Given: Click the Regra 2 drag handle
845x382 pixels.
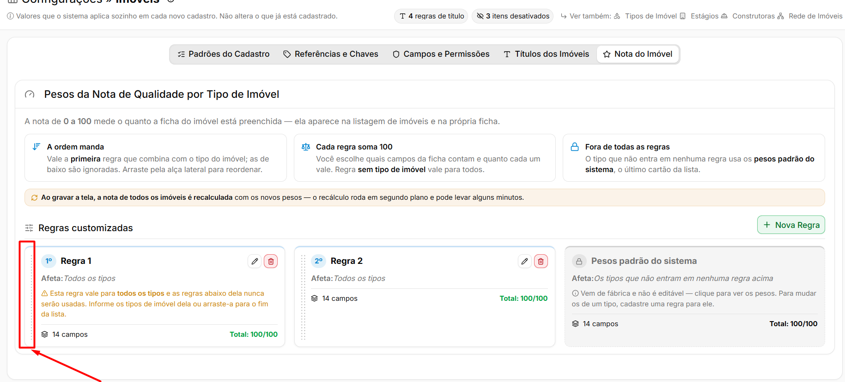Looking at the screenshot, I should coord(303,297).
